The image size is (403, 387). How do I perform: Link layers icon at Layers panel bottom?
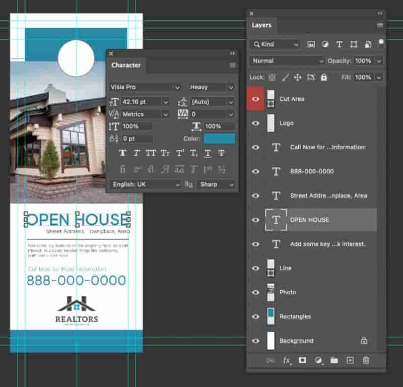pyautogui.click(x=270, y=360)
